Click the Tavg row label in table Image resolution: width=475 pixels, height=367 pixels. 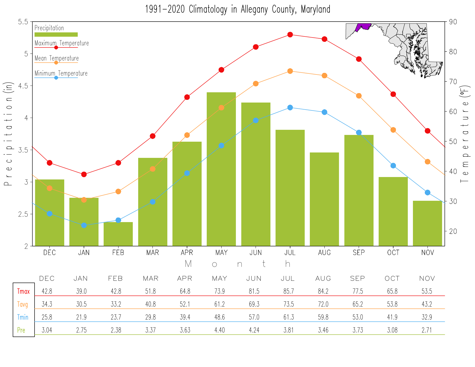tap(23, 305)
